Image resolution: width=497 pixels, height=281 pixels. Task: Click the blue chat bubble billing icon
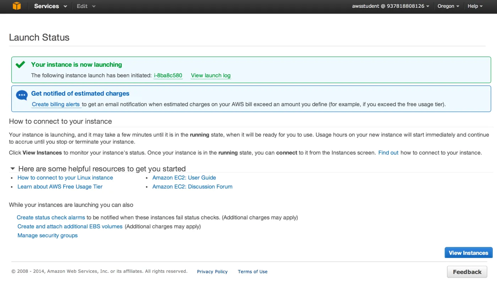pos(22,95)
